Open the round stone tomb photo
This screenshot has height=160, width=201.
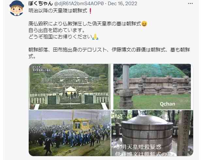pyautogui.click(x=152, y=133)
